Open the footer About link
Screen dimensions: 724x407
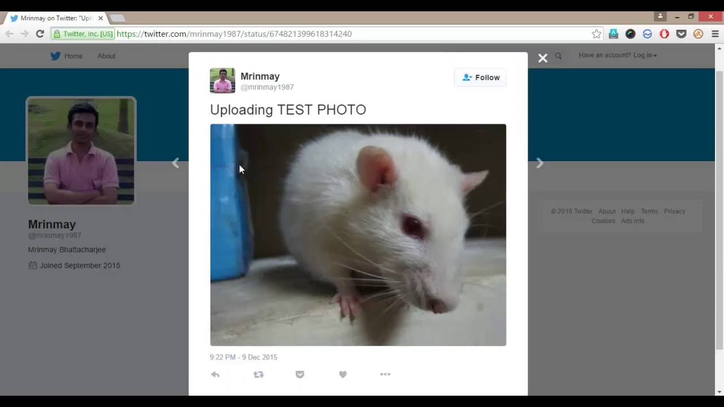(607, 211)
